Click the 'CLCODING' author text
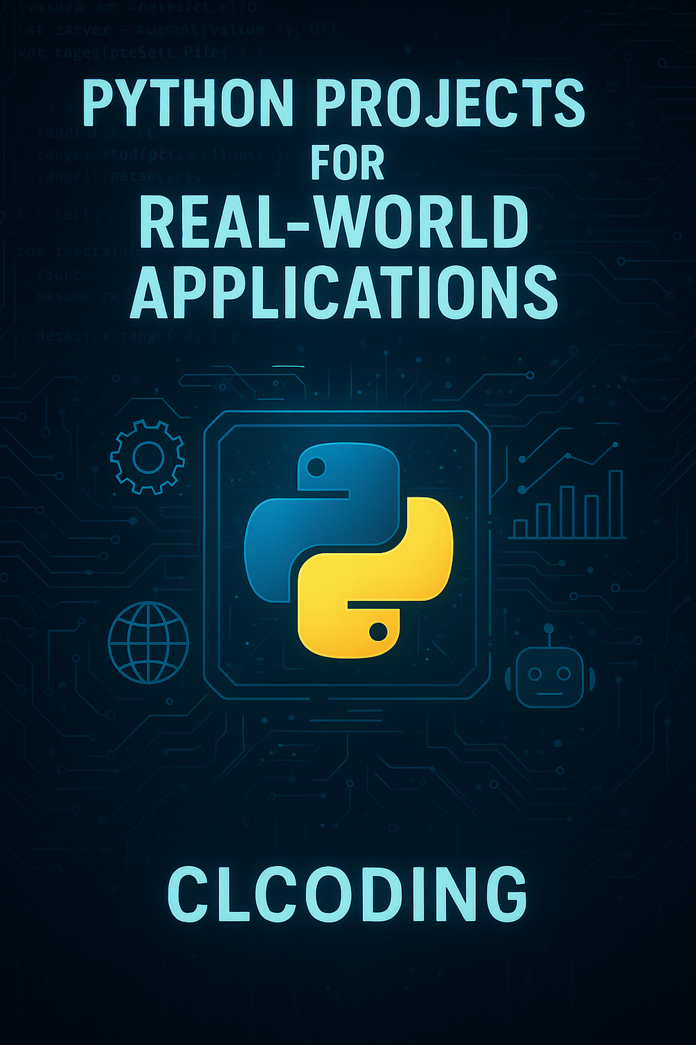 click(347, 894)
